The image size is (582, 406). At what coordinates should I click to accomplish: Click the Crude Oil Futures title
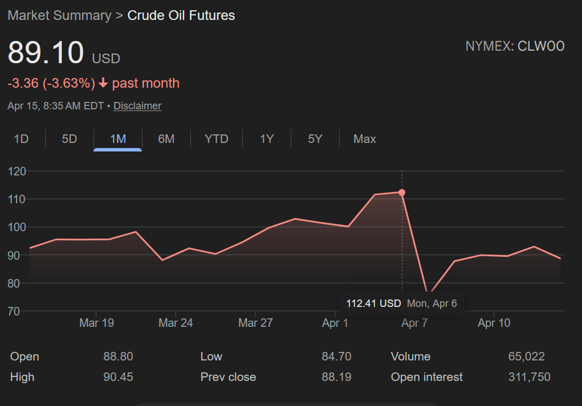pos(181,15)
